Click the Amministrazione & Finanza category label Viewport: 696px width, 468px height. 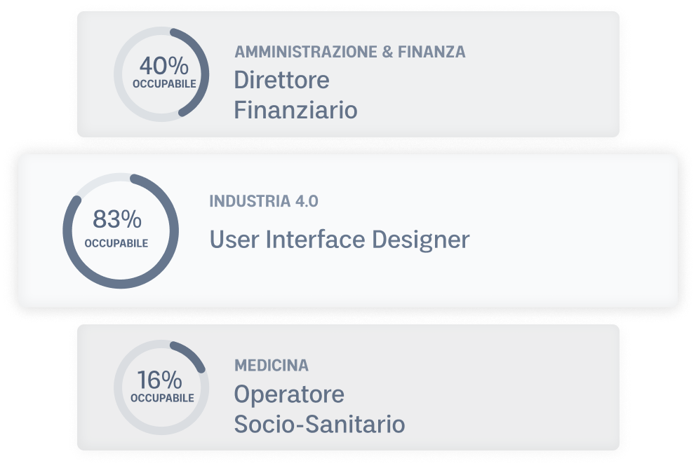point(350,52)
